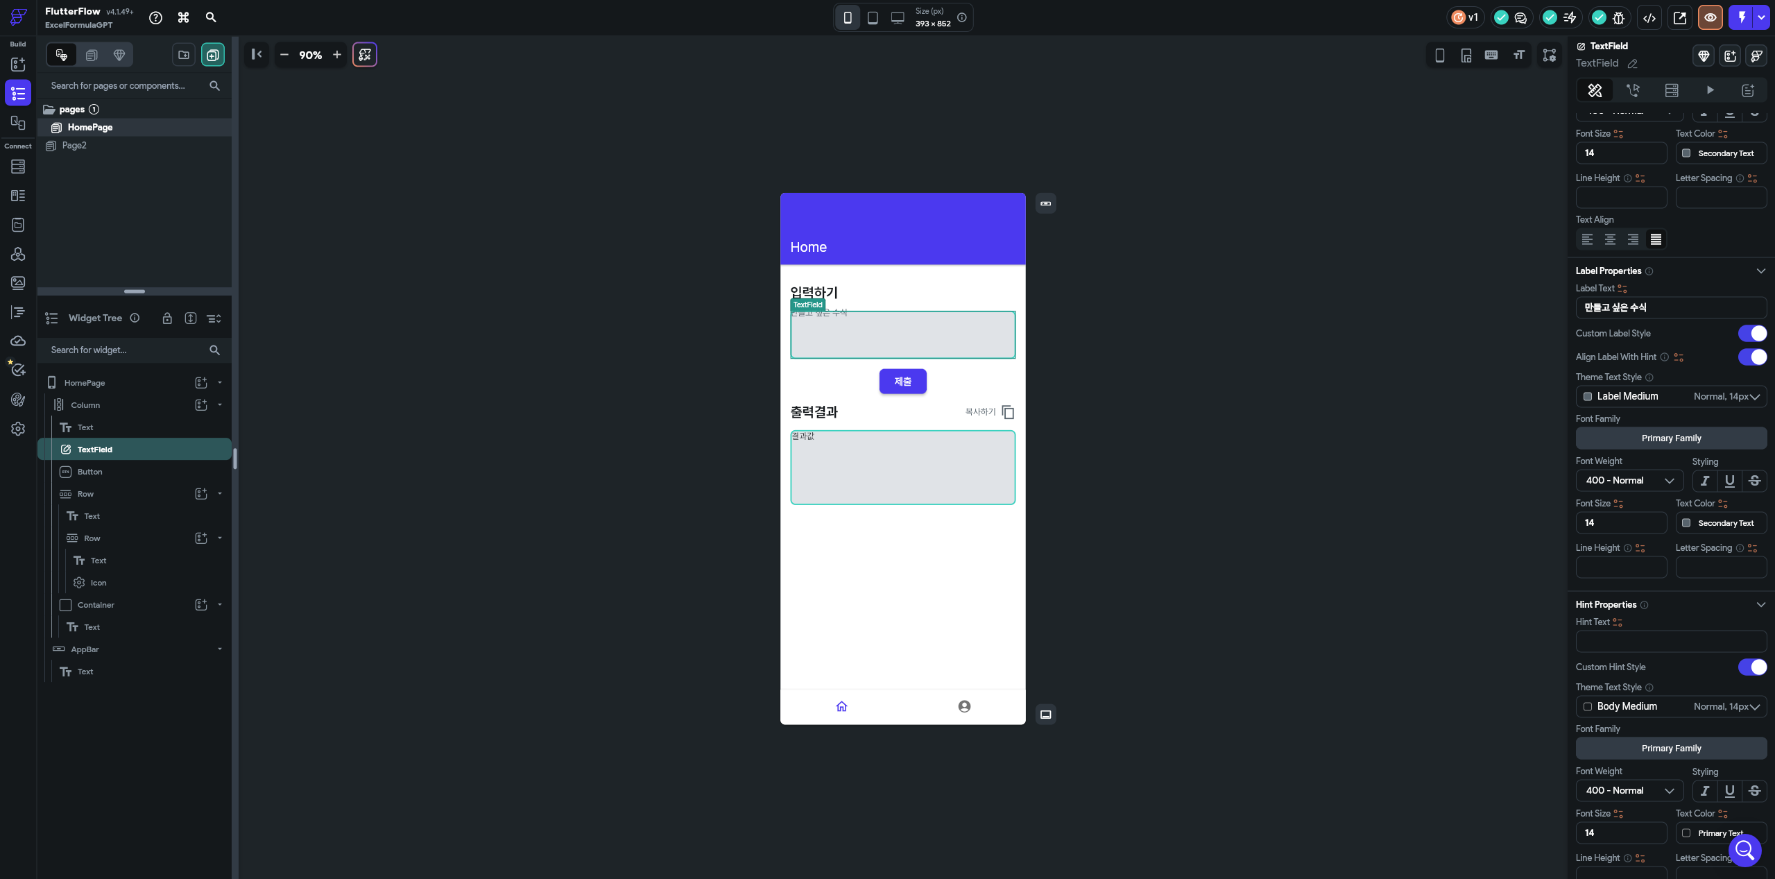Screen dimensions: 1775x879
Task: Open Firestore database sidebar icon
Action: (18, 167)
